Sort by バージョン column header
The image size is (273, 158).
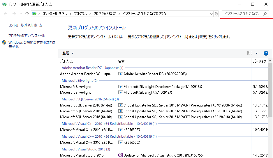tap(259, 61)
